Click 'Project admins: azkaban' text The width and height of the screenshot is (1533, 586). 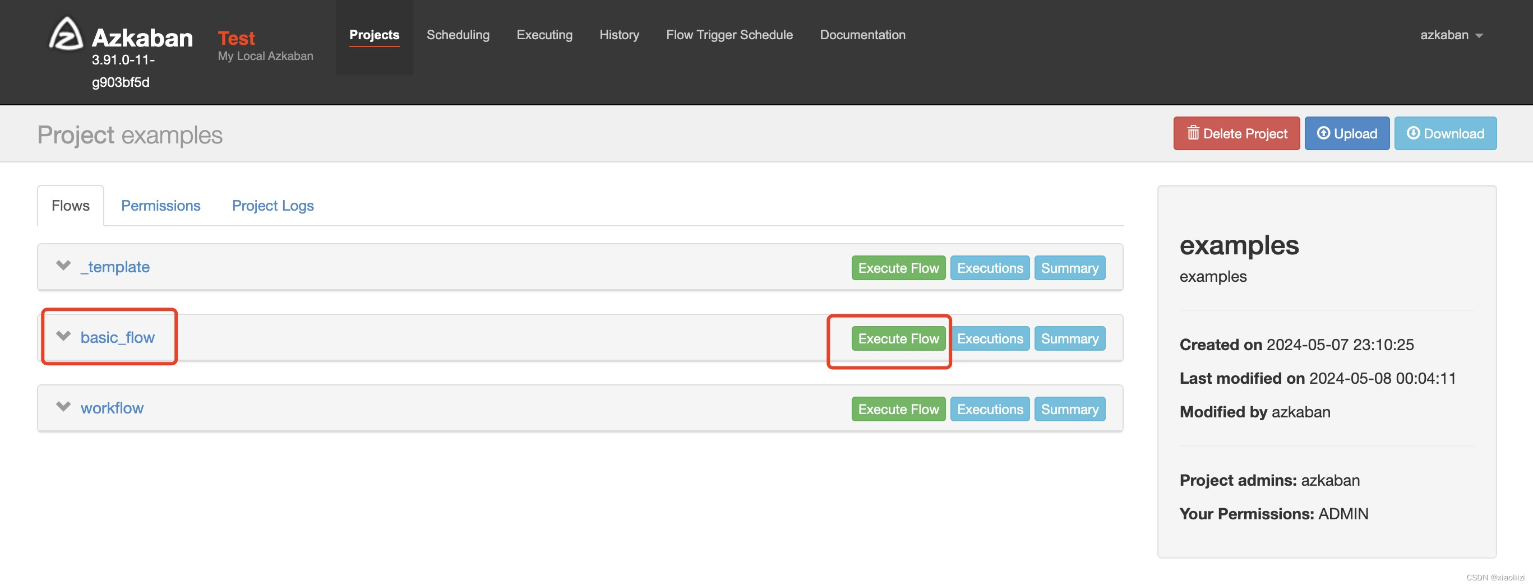[1269, 480]
